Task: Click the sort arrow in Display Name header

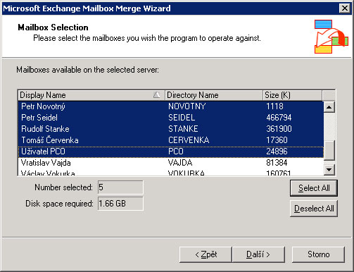Action: tap(156, 95)
